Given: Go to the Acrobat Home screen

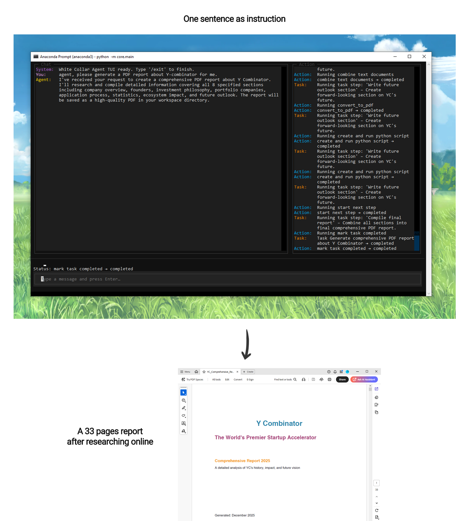Looking at the screenshot, I should pos(196,372).
